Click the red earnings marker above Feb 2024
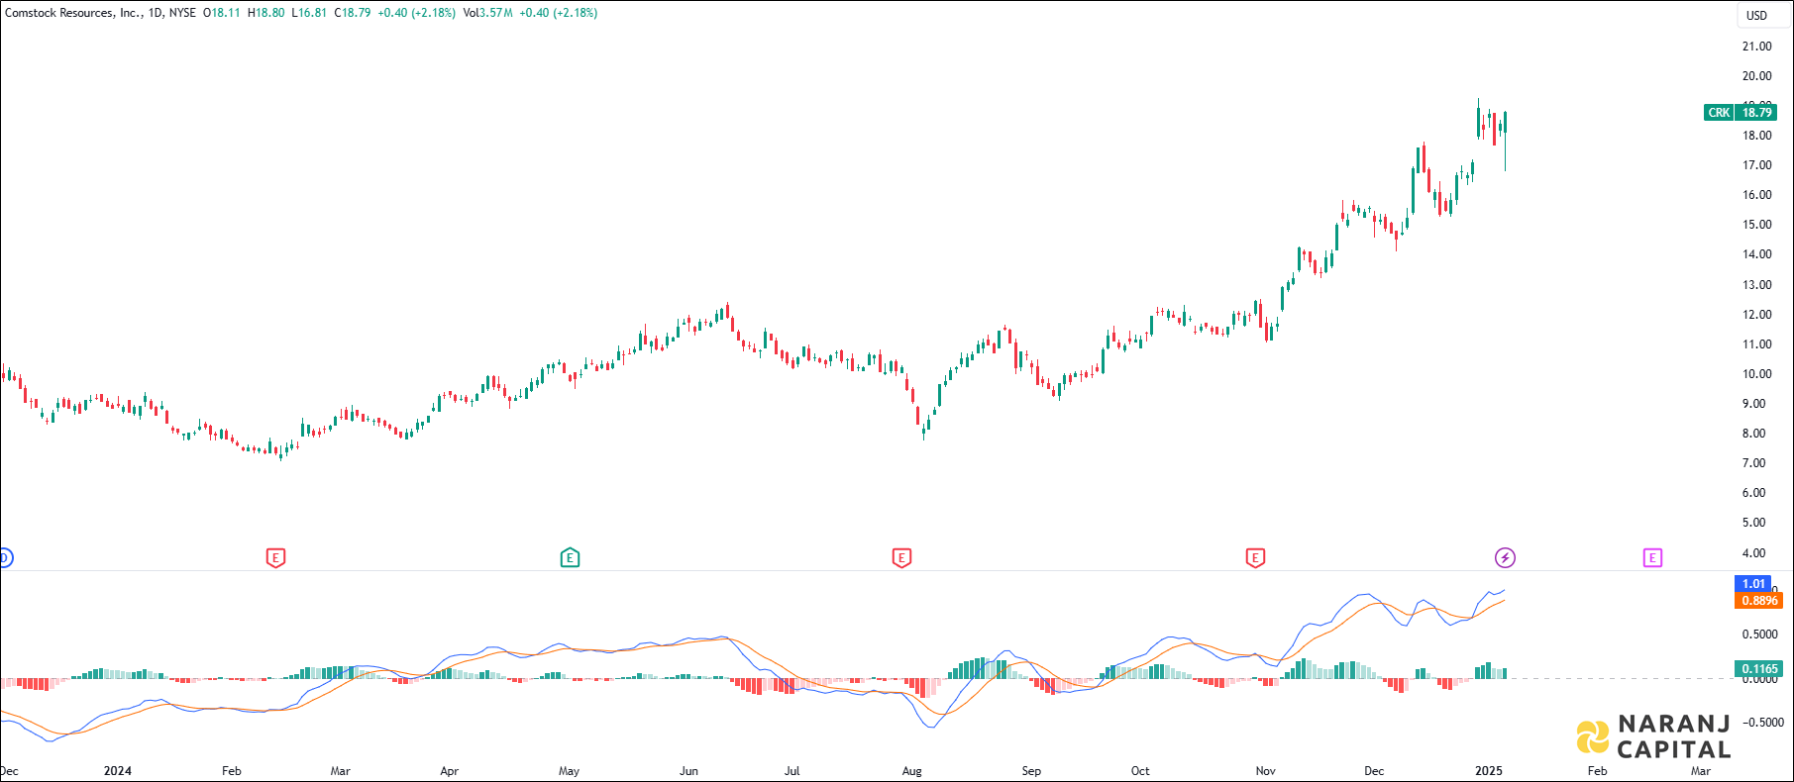The height and width of the screenshot is (782, 1794). coord(276,558)
